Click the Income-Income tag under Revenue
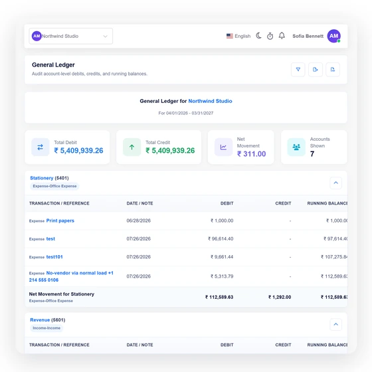Image resolution: width=372 pixels, height=372 pixels. pos(46,328)
